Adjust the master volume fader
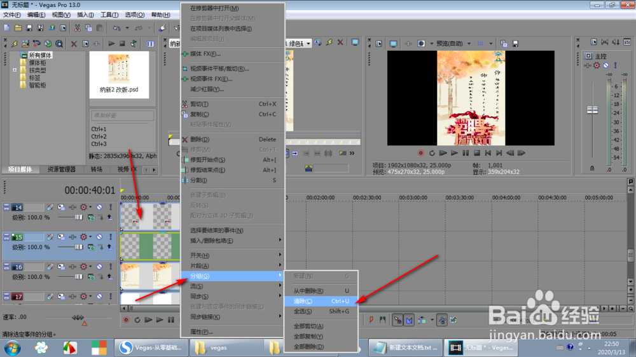The image size is (636, 357). click(592, 110)
